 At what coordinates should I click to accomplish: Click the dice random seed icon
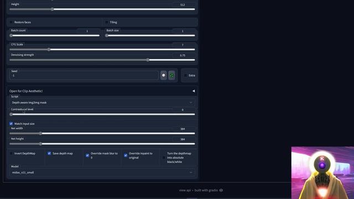164,75
